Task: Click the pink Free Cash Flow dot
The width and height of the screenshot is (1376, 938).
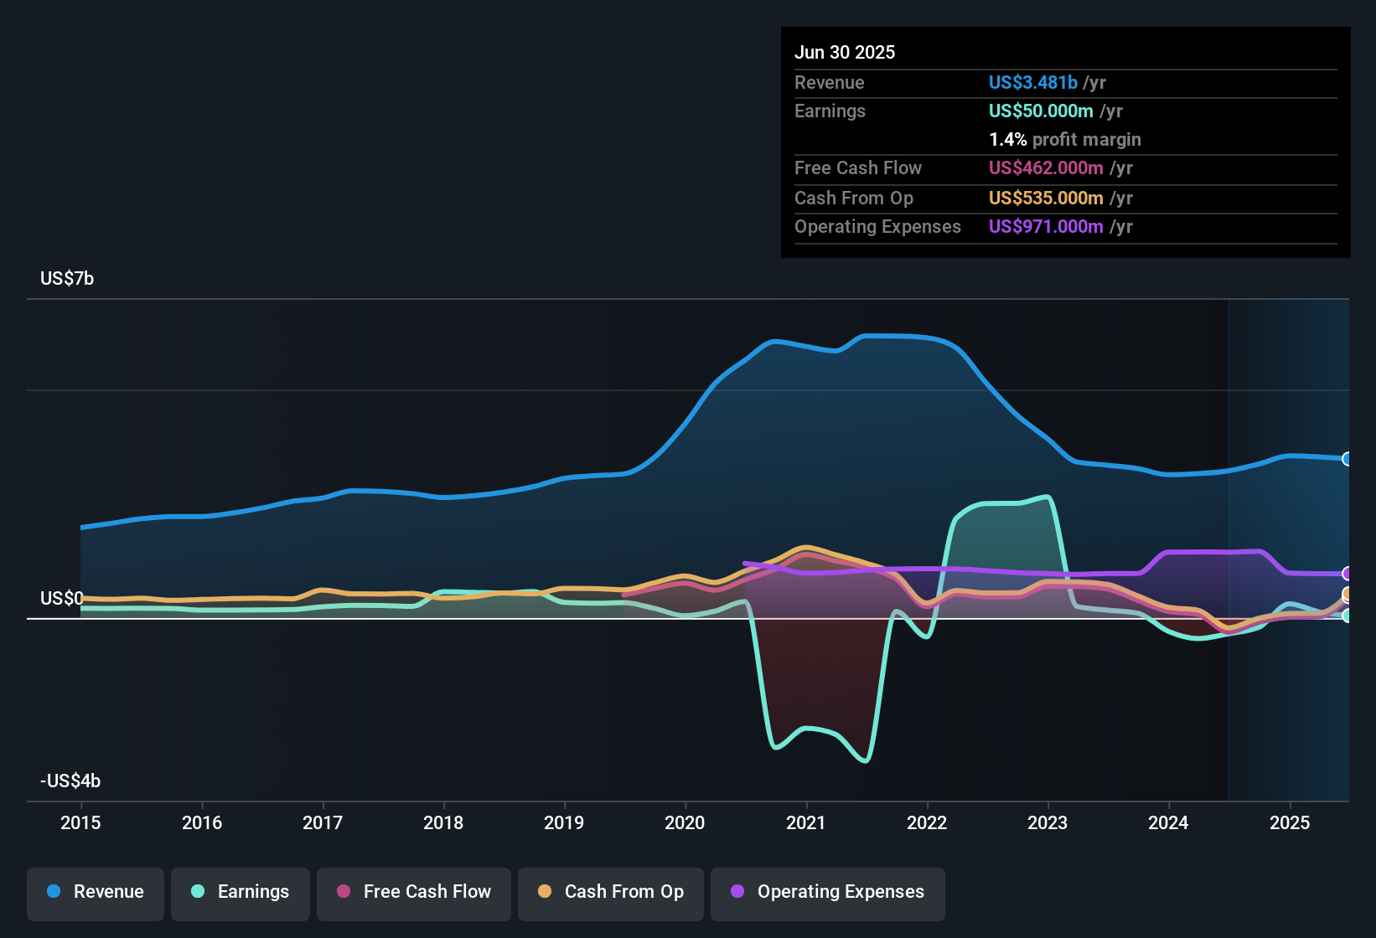Action: (344, 891)
